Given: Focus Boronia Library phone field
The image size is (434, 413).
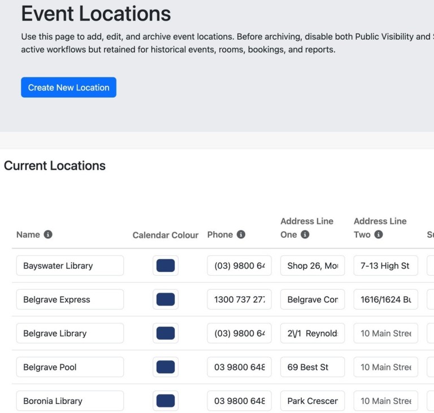Looking at the screenshot, I should (240, 401).
